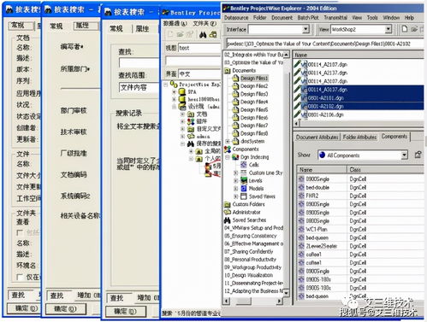Open the Tools menu
Screen dimensions: 427x322
point(372,18)
